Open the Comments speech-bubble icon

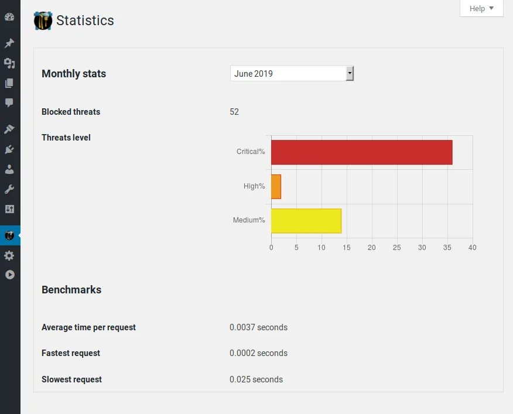[x=9, y=102]
